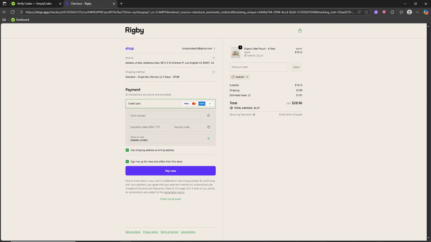Open the Dashboard bookmark
Image resolution: width=431 pixels, height=242 pixels.
point(20,20)
